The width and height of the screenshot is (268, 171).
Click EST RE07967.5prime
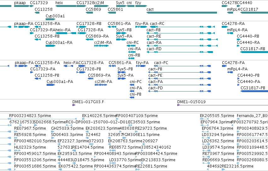pos(15,132)
